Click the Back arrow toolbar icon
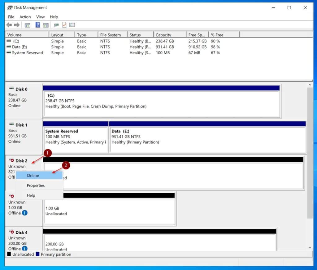The width and height of the screenshot is (317, 270). click(x=9, y=25)
